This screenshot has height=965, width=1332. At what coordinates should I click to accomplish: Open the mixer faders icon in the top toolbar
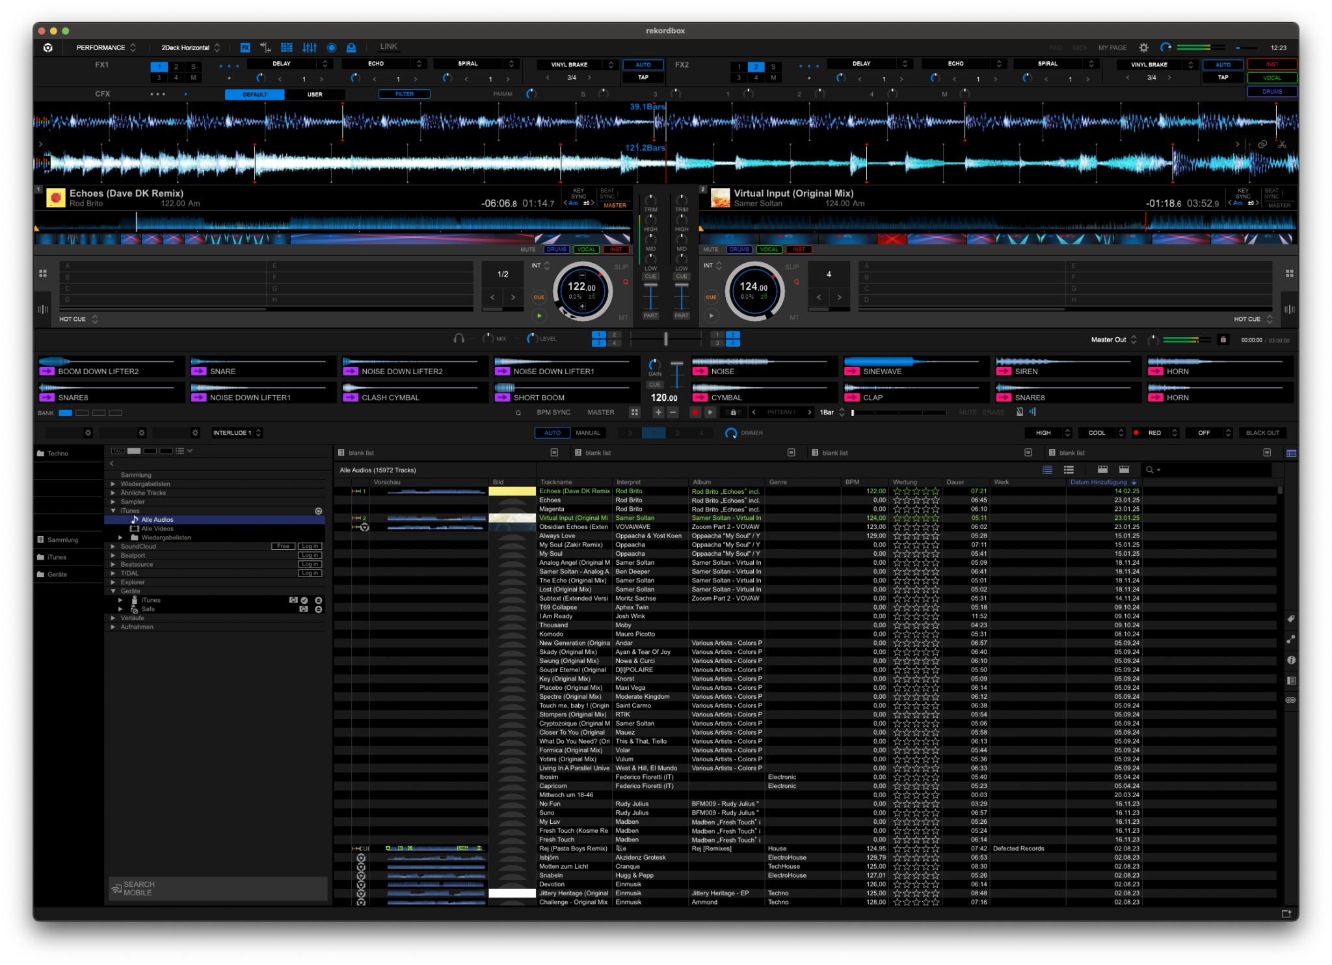310,48
